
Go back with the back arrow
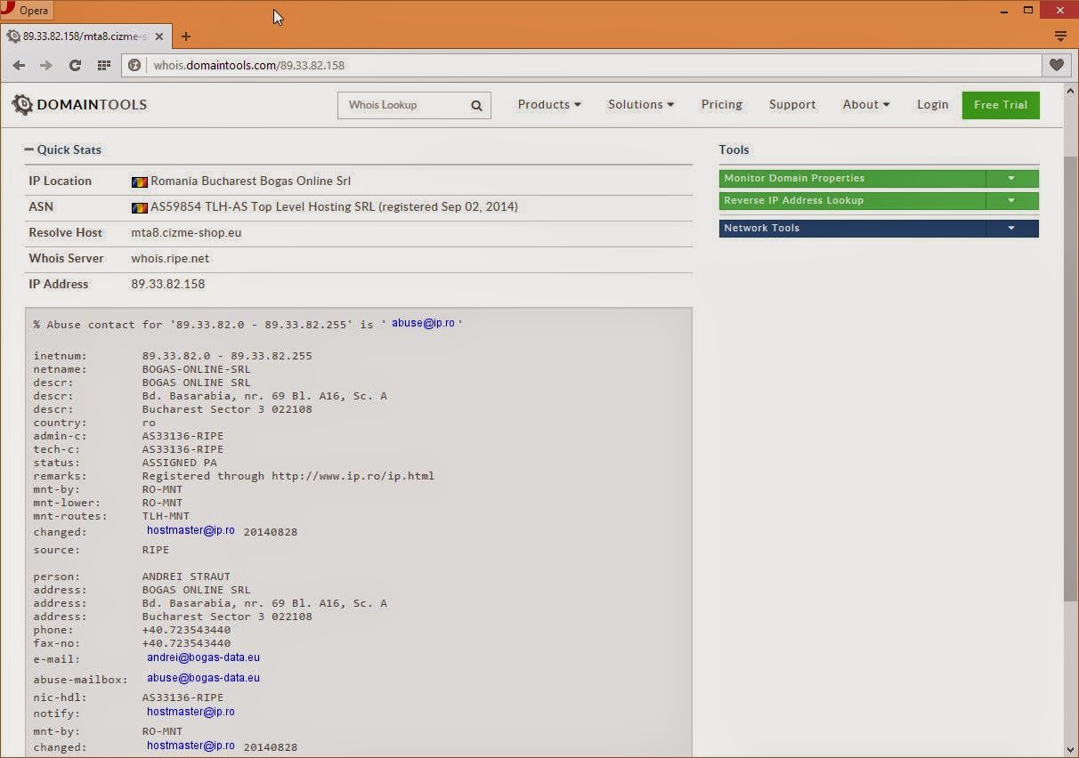[19, 65]
